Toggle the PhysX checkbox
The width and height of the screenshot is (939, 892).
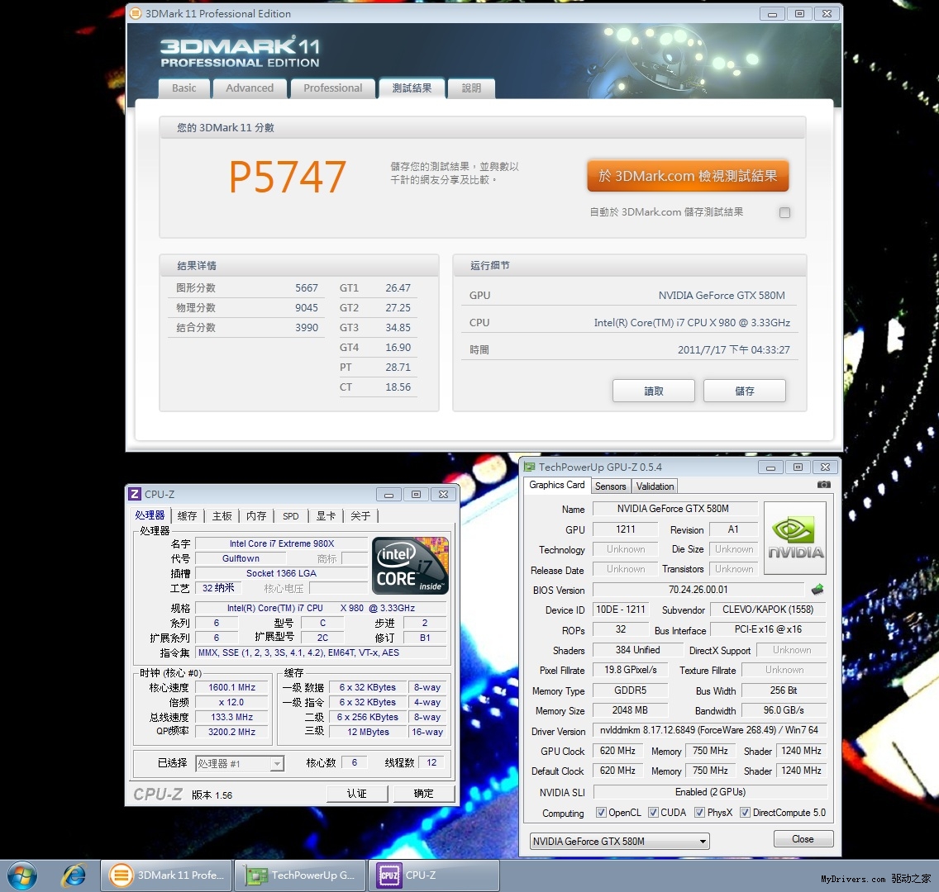click(699, 813)
